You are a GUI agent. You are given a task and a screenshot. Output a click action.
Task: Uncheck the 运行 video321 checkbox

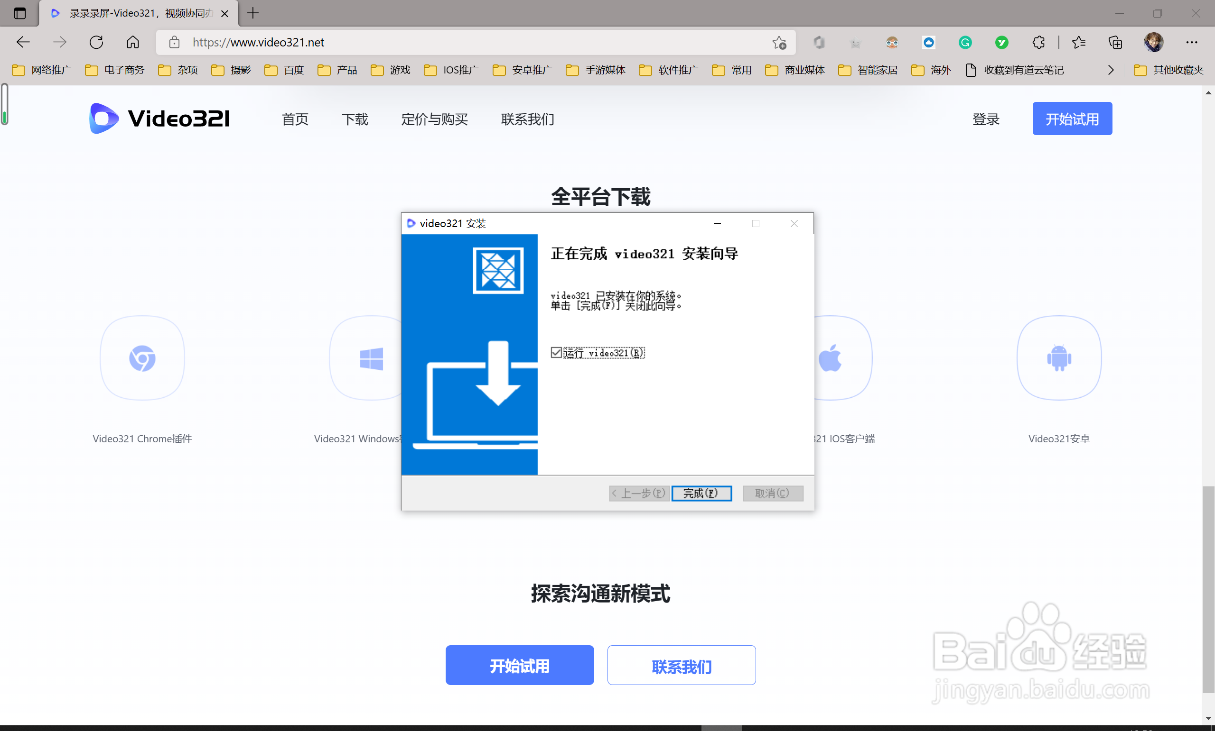(556, 353)
